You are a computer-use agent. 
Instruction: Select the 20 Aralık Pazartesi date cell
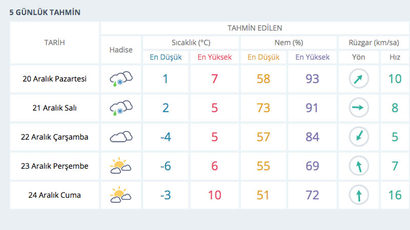[x=55, y=79]
